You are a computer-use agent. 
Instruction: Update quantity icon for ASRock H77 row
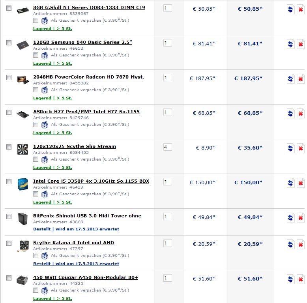coord(290,113)
